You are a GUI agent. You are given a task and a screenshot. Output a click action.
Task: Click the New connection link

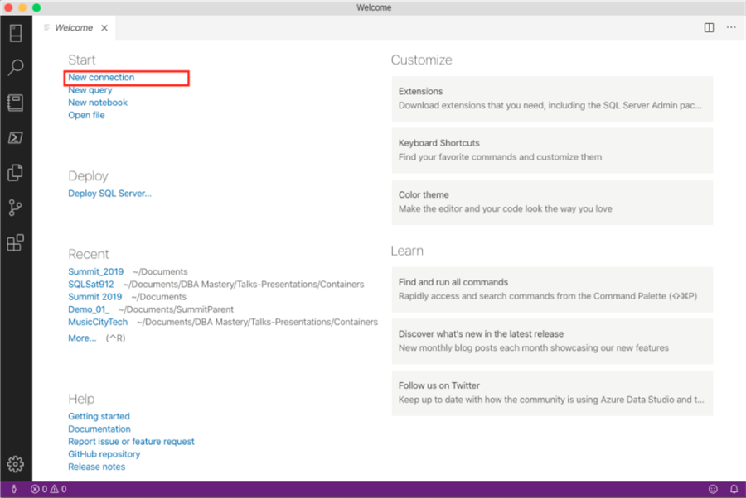tap(101, 78)
